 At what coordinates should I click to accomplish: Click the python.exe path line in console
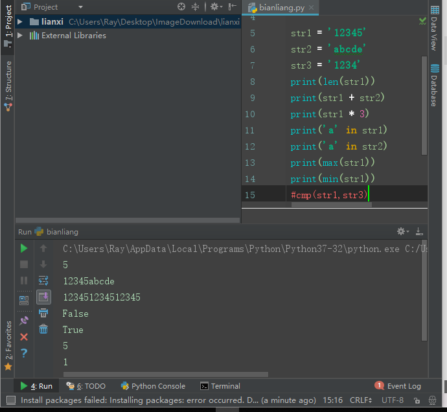[x=245, y=249]
